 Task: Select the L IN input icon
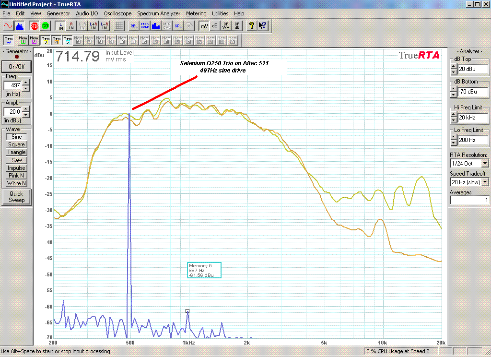(x=60, y=26)
